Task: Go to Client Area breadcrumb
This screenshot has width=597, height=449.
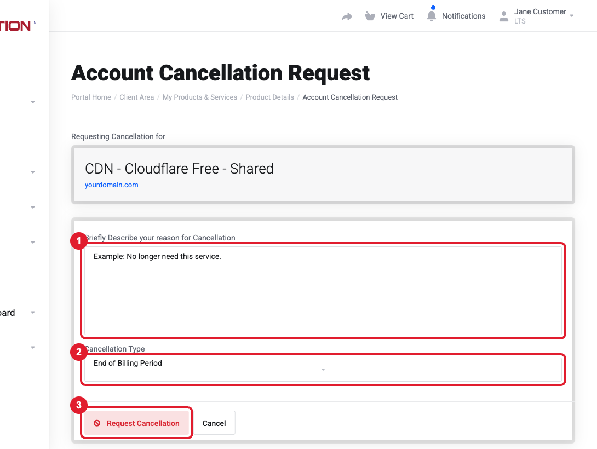Action: (x=137, y=97)
